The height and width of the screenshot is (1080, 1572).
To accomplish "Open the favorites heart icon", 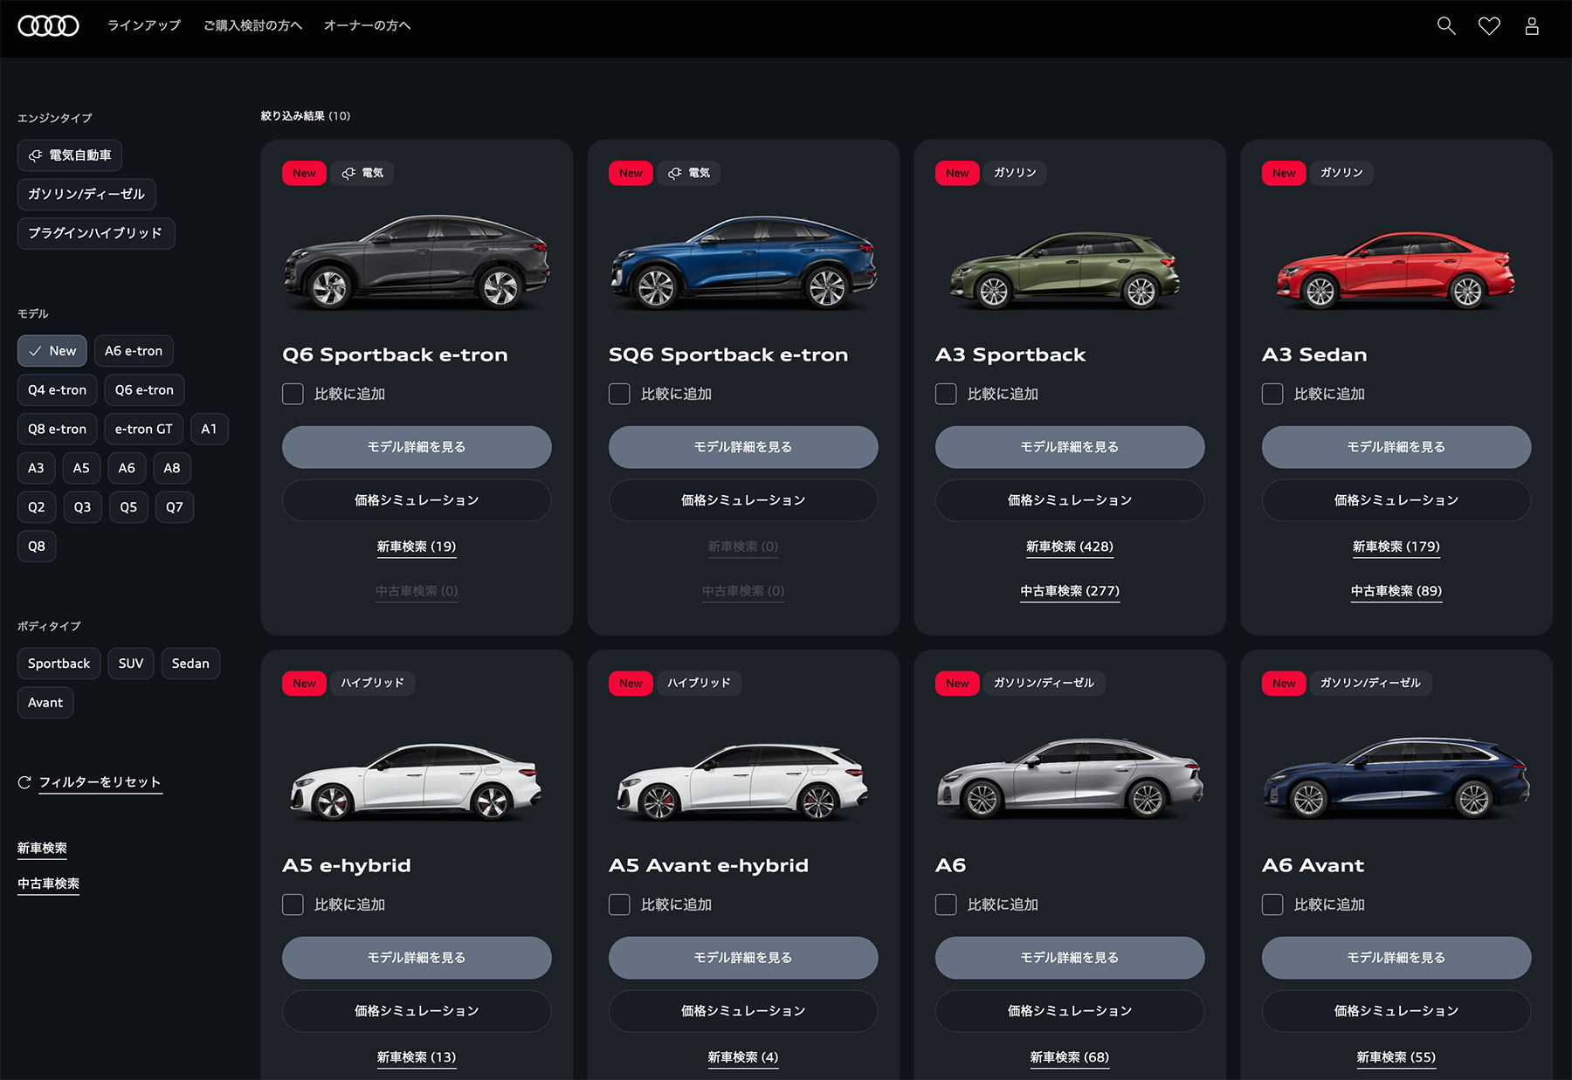I will click(1489, 26).
